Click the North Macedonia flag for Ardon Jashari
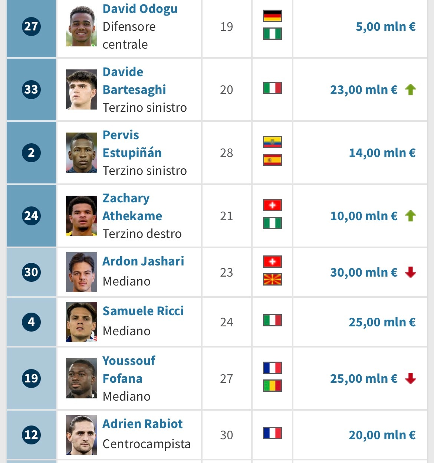The width and height of the screenshot is (434, 463). point(272,279)
